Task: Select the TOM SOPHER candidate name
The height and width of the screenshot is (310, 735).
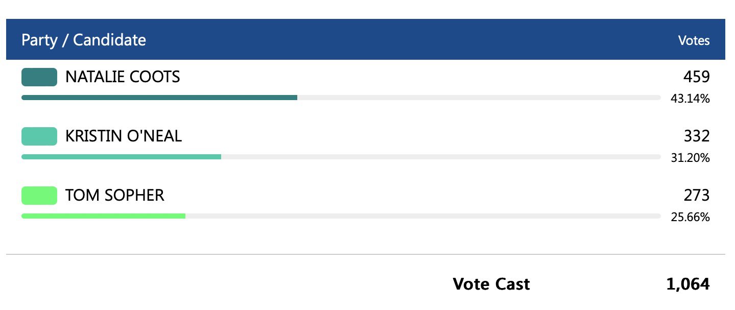Action: 115,196
